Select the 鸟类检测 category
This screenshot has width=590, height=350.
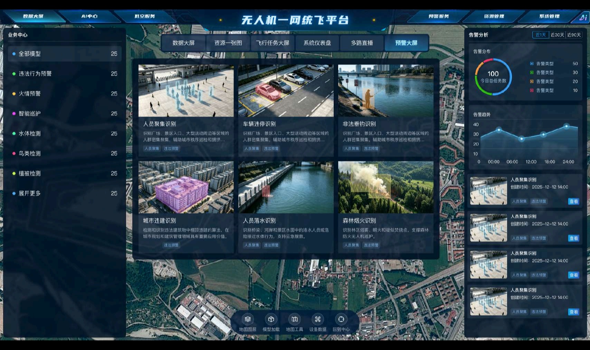click(65, 153)
